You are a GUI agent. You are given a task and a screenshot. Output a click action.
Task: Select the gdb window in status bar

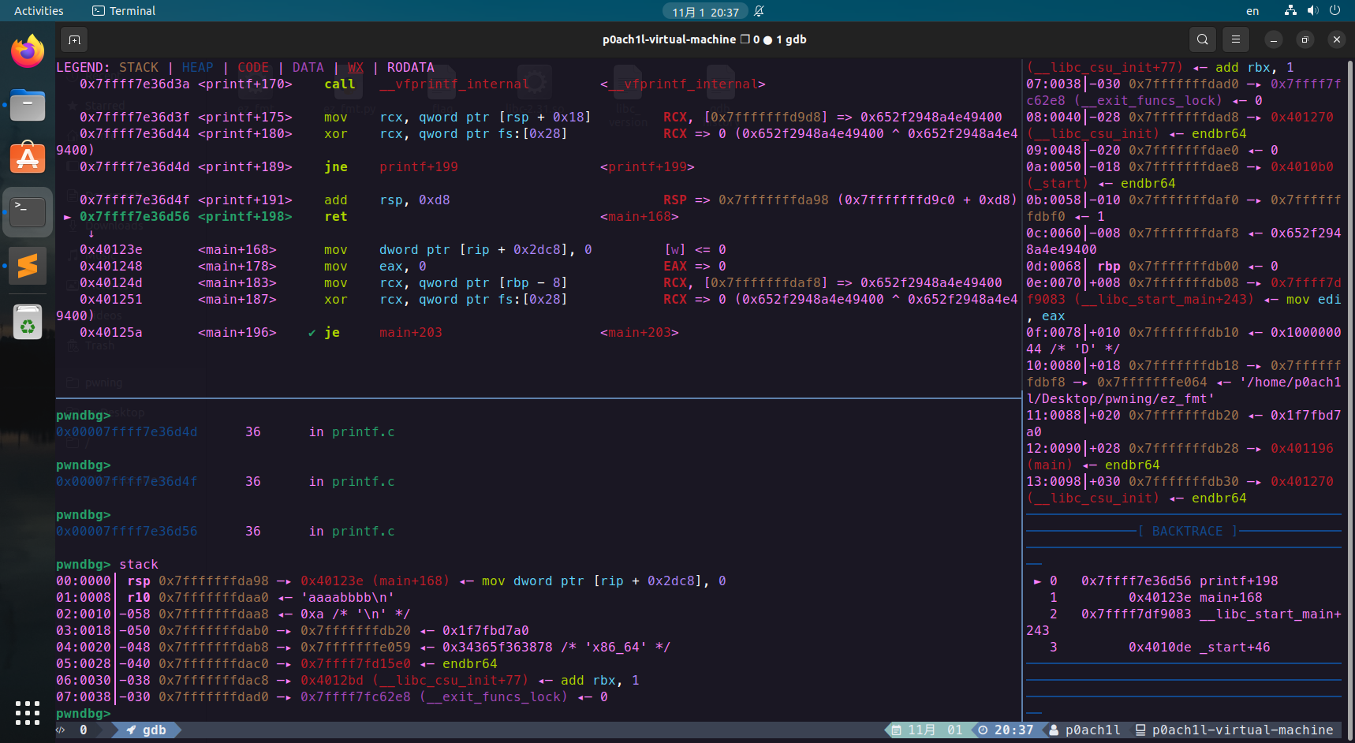tap(147, 730)
